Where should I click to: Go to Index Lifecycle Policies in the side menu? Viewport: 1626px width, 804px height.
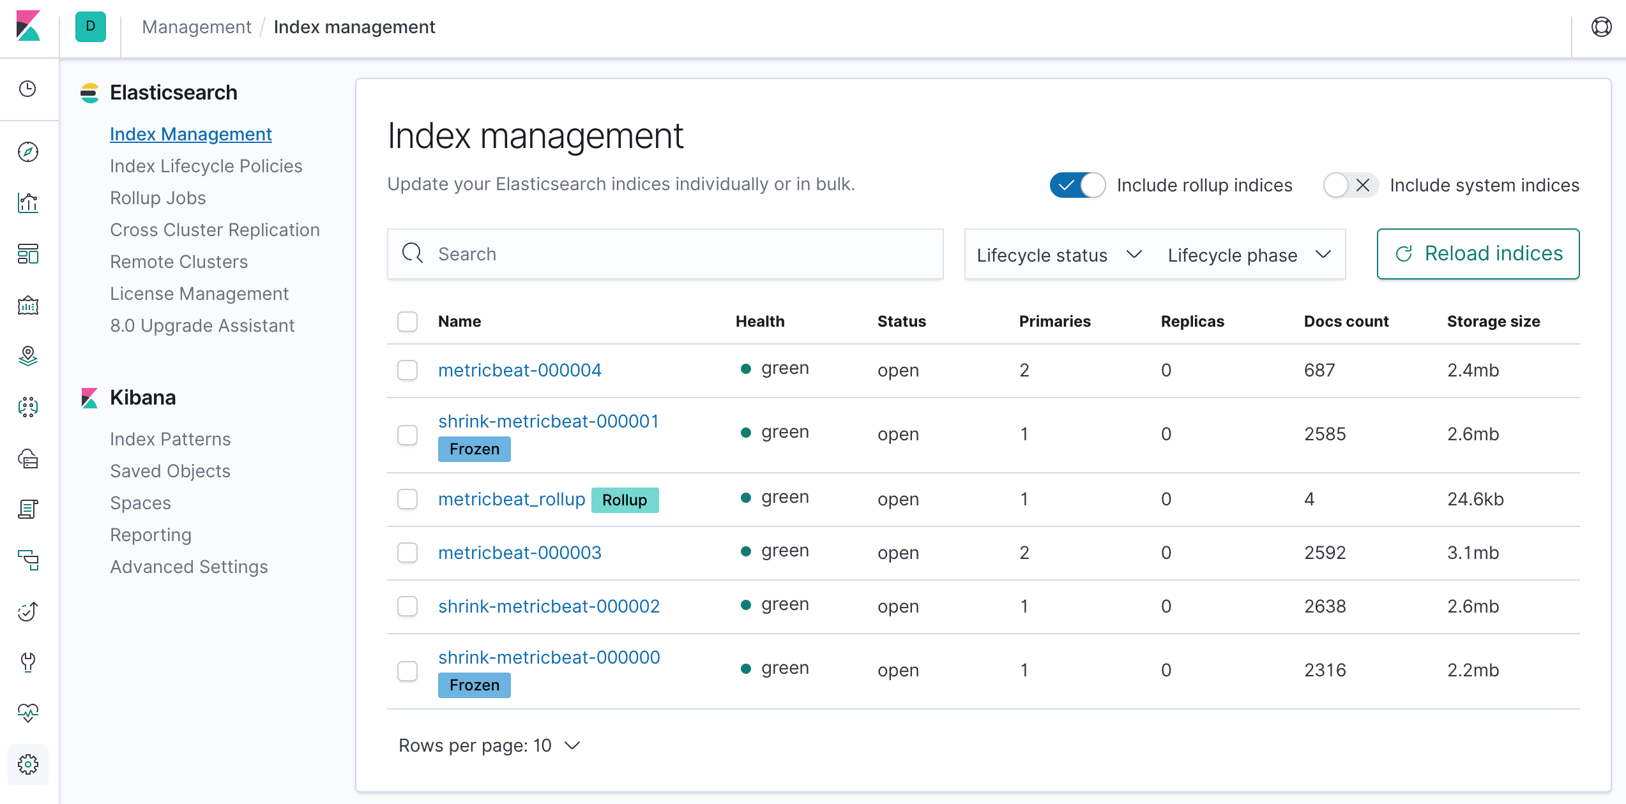(x=206, y=166)
